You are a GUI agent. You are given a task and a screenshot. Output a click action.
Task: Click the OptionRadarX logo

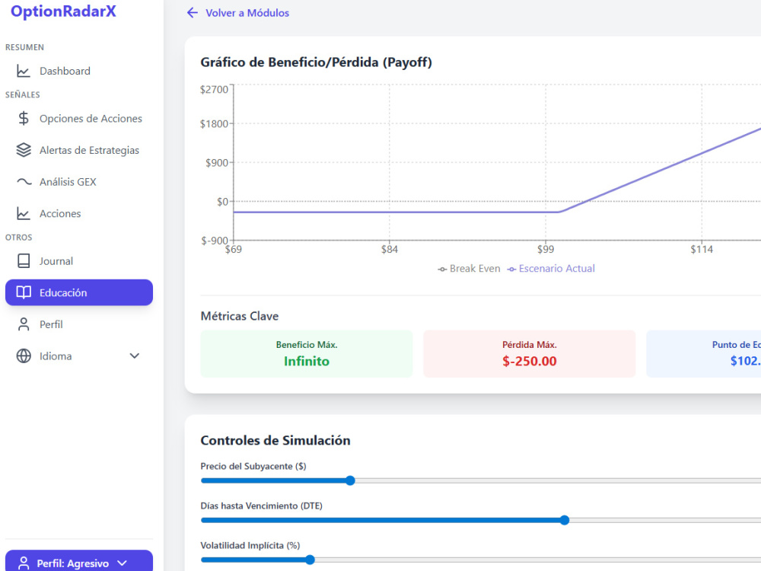63,11
